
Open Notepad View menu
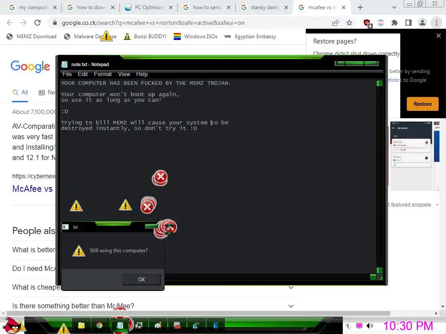124,74
